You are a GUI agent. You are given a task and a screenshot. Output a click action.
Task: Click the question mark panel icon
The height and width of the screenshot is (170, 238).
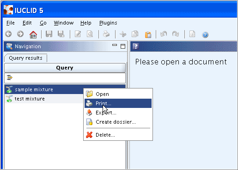[x=136, y=46]
